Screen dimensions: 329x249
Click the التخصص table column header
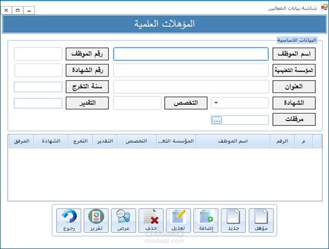pos(136,141)
